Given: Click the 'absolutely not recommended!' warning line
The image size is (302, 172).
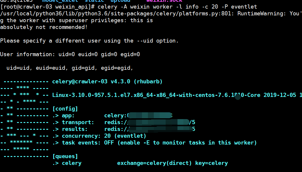Looking at the screenshot, I should (44, 27).
